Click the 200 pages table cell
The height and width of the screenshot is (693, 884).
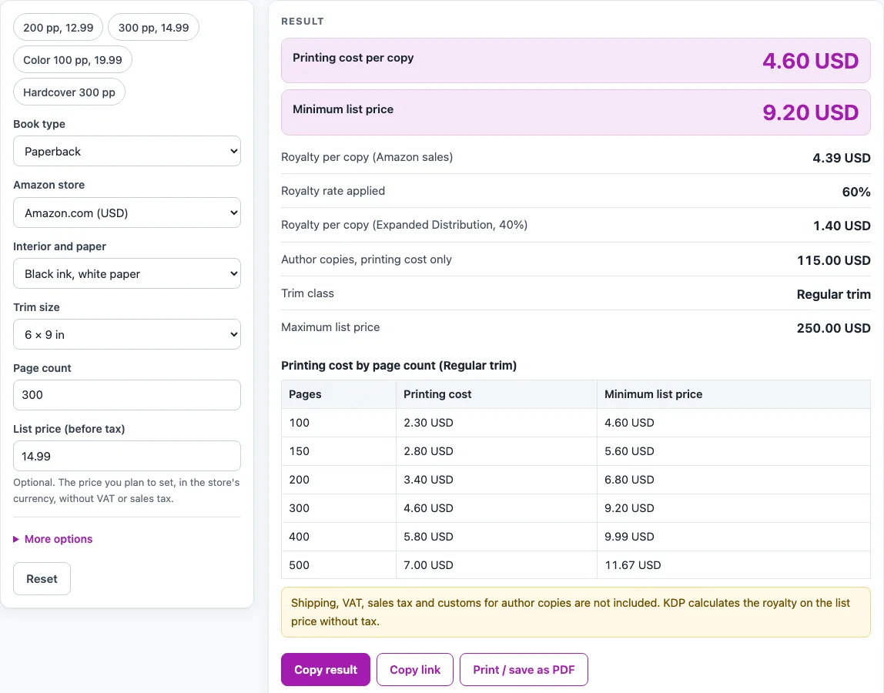pos(339,479)
